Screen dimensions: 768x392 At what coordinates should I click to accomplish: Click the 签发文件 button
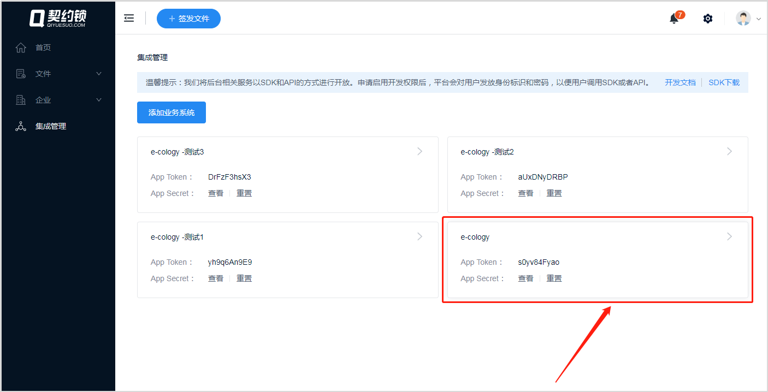coord(188,19)
